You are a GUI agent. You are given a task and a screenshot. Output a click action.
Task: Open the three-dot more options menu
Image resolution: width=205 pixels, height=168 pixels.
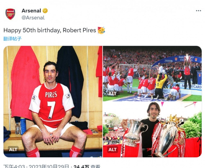coord(198,11)
